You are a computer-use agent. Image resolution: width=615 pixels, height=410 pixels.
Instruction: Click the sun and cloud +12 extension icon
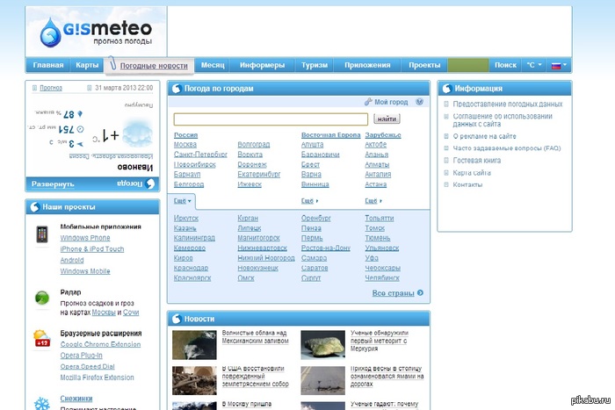pyautogui.click(x=41, y=338)
